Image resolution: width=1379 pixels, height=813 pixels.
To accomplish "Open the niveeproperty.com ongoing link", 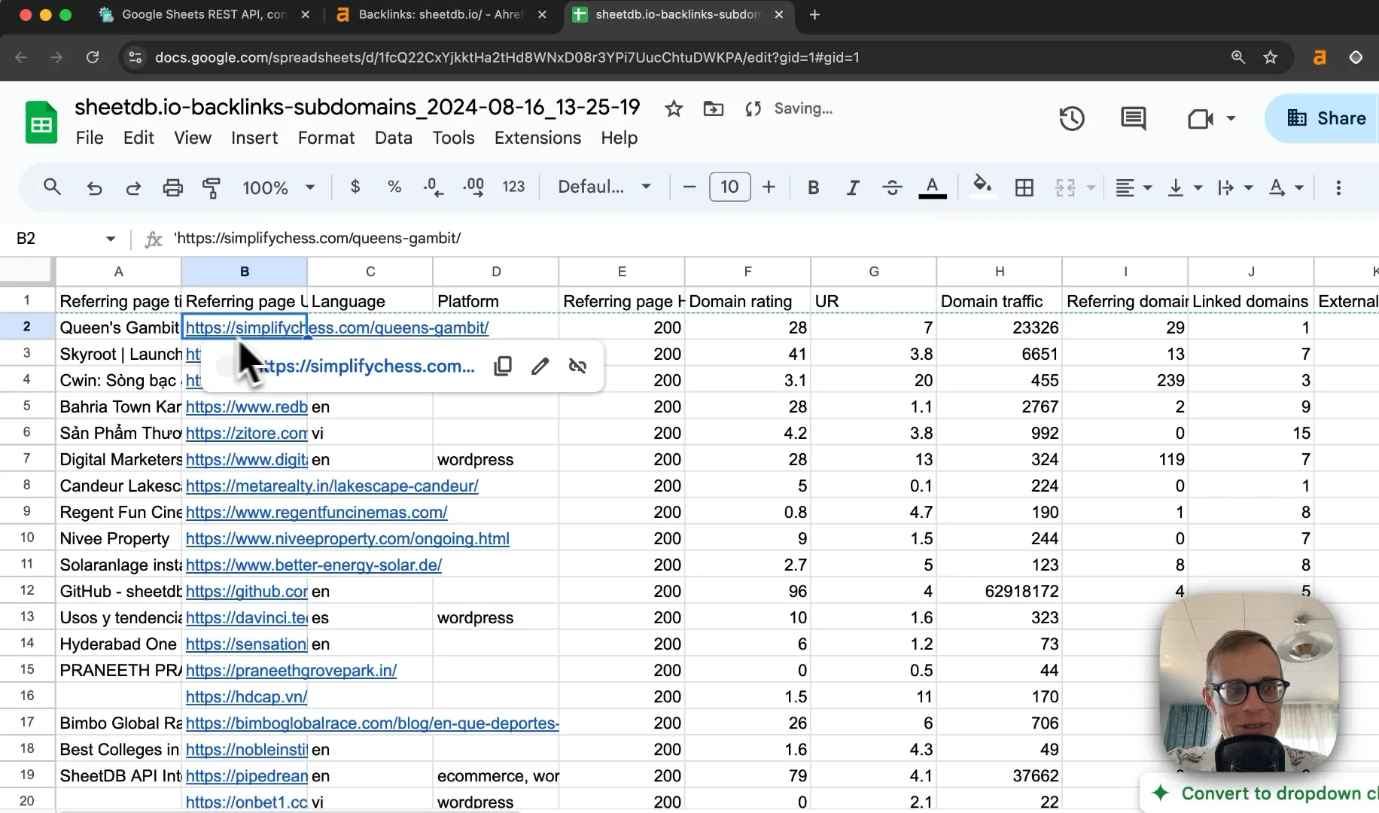I will click(348, 538).
